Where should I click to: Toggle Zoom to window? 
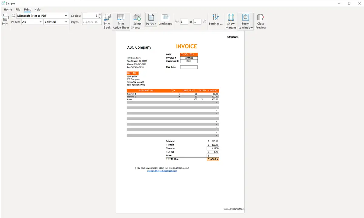pyautogui.click(x=245, y=21)
